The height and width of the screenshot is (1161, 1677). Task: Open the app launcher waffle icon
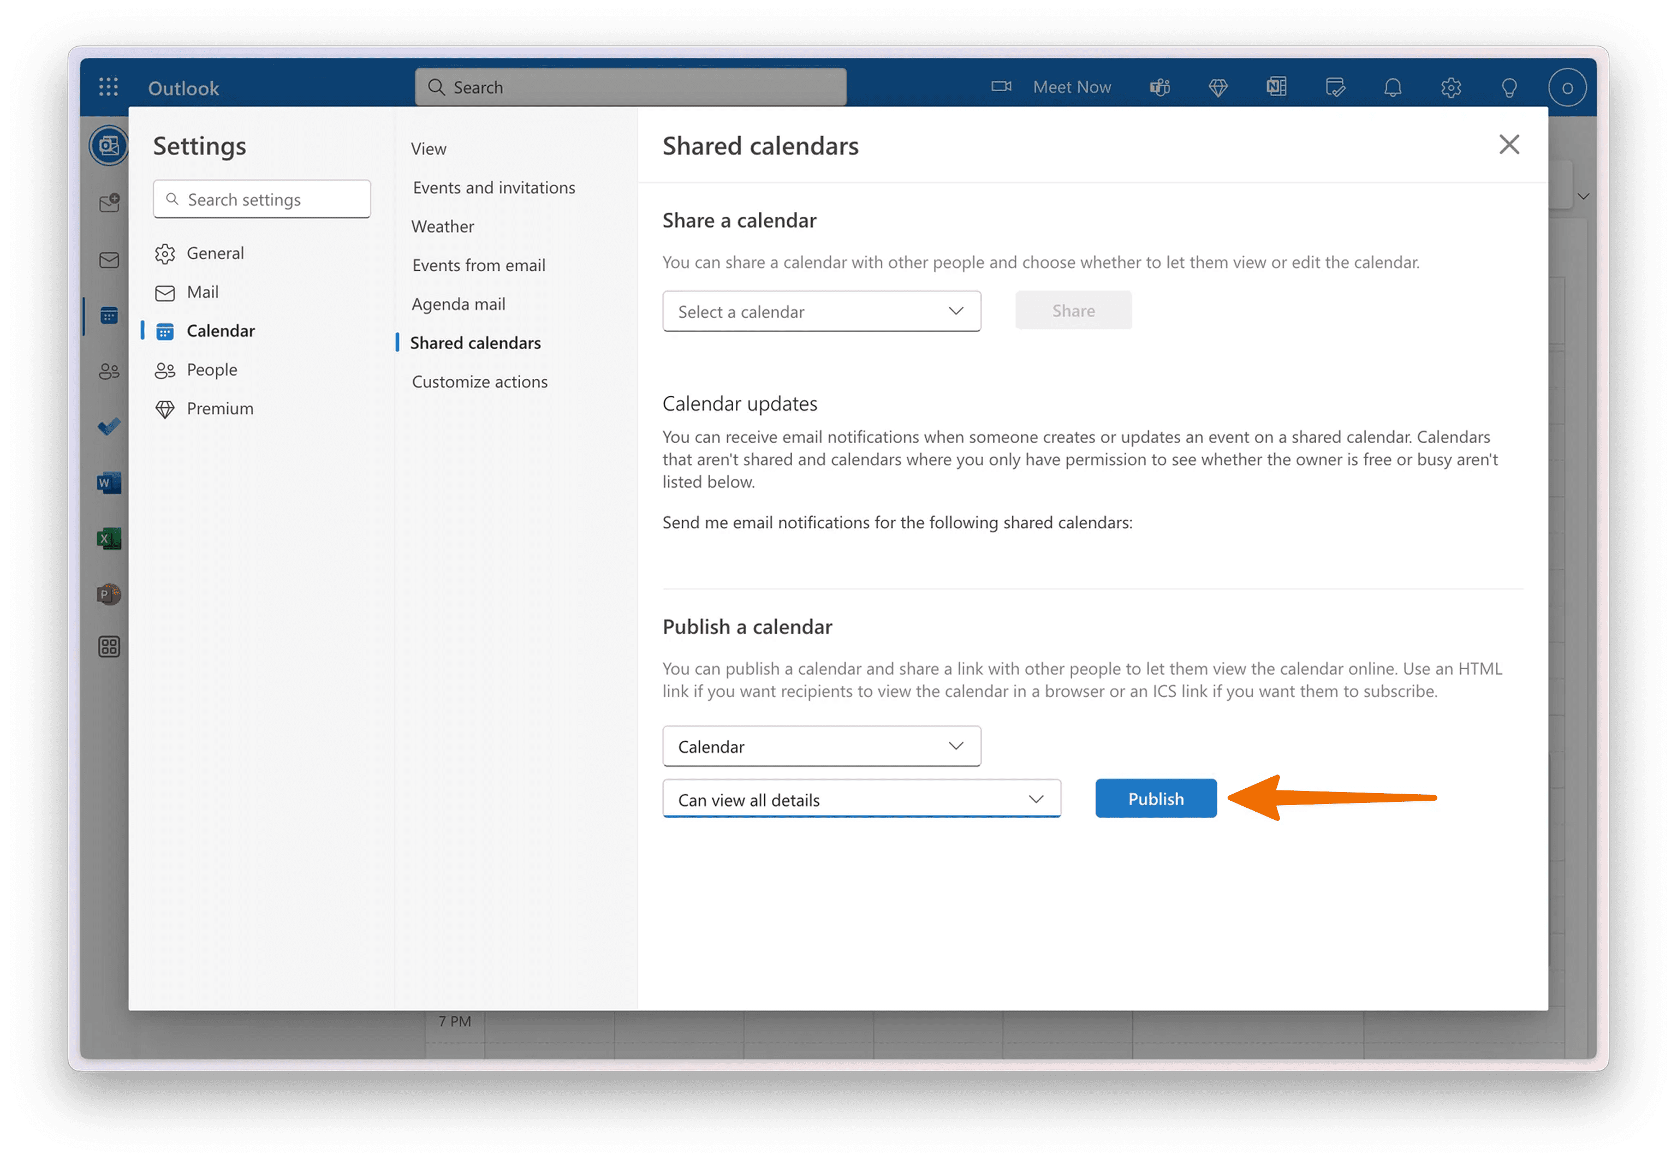click(x=109, y=87)
